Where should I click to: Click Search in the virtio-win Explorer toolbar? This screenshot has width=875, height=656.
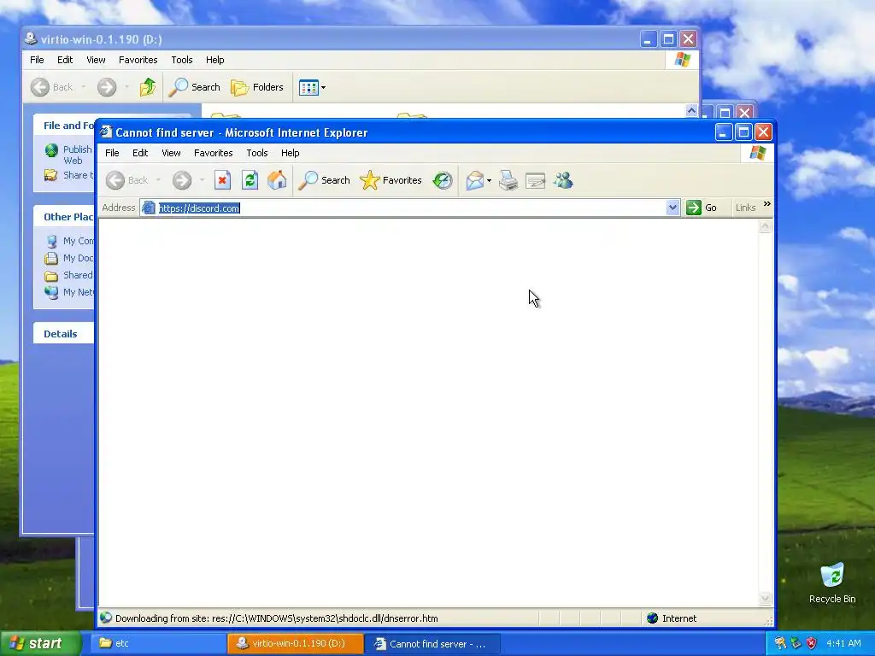tap(194, 87)
